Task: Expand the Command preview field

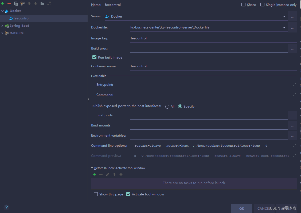Action: click(294, 156)
